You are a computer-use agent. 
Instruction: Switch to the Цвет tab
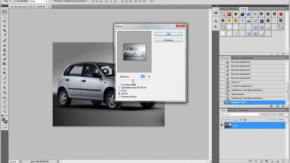pos(223,9)
